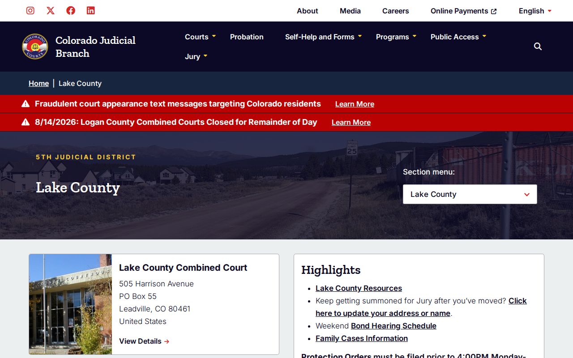Click the arrow beside View Details

click(167, 341)
